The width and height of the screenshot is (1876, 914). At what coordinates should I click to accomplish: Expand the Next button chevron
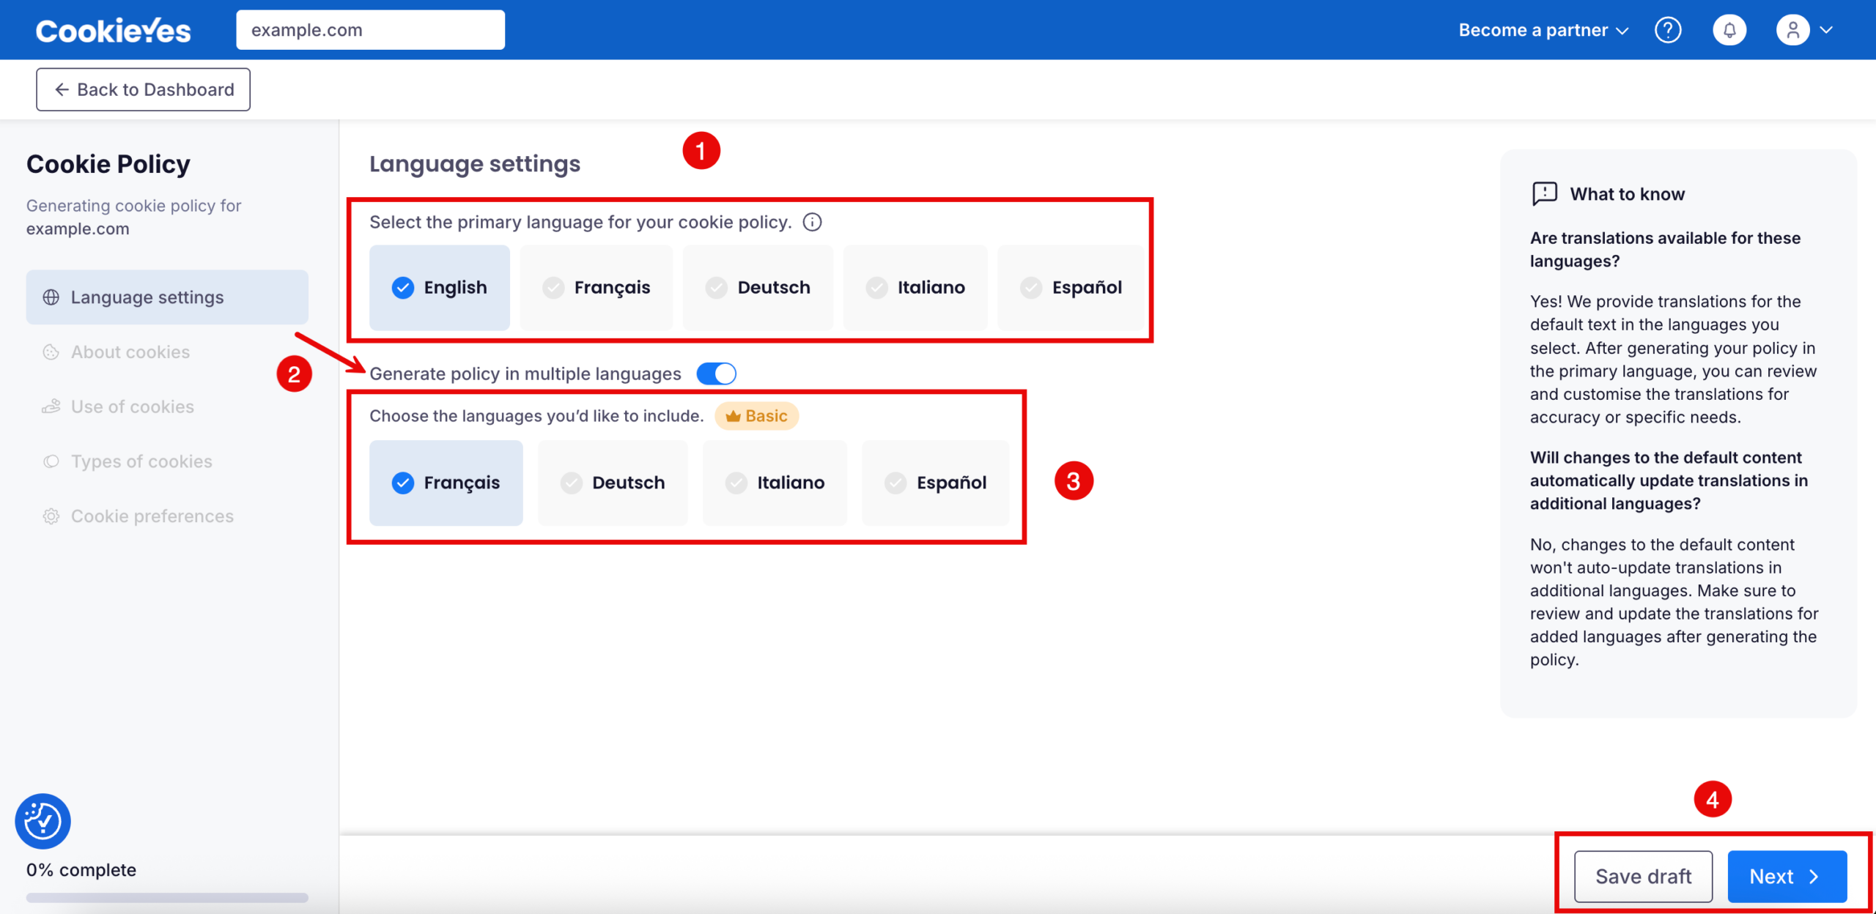pos(1814,876)
